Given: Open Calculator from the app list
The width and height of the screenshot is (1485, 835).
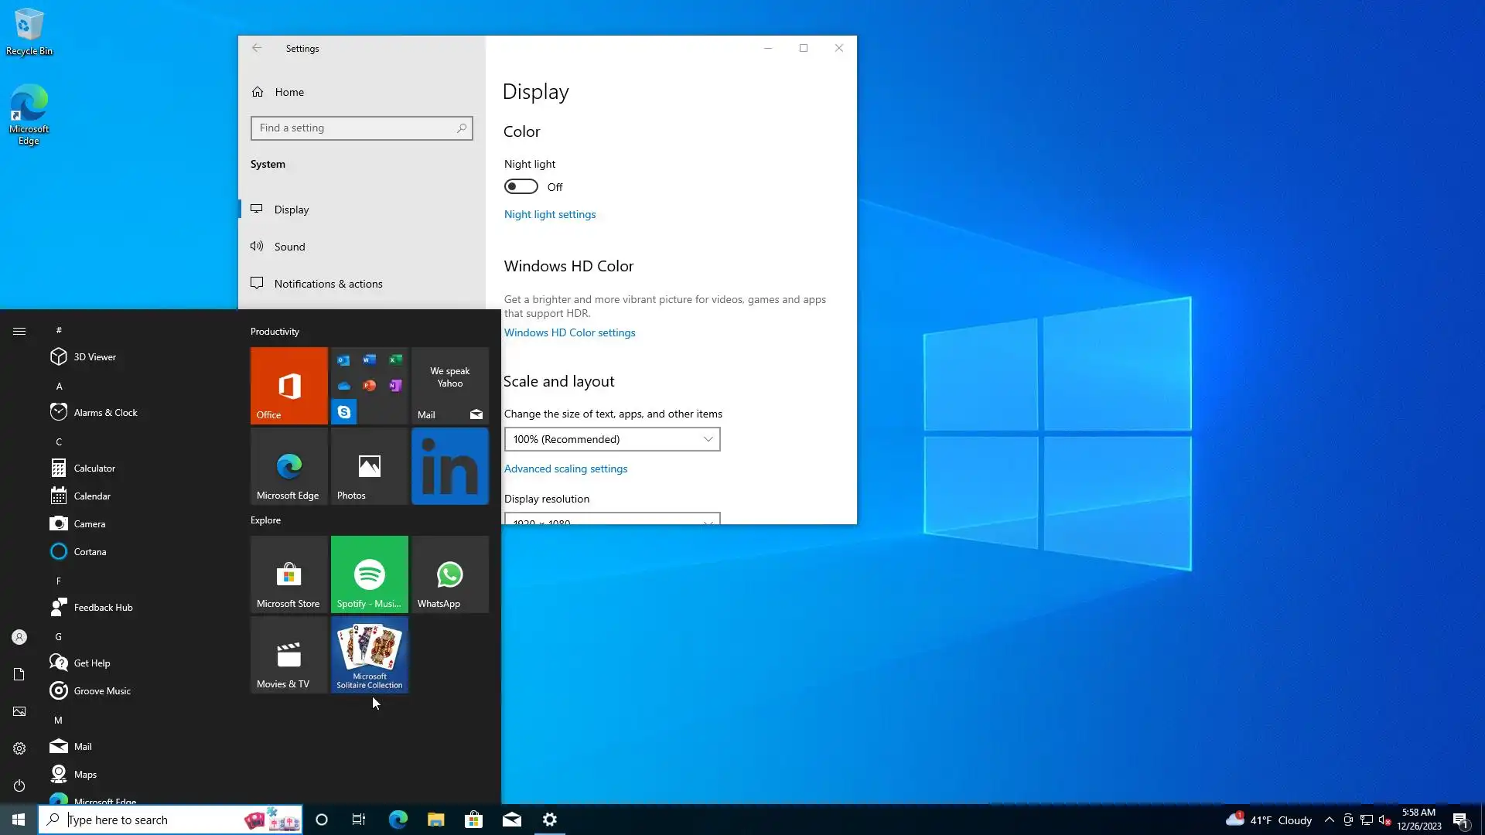Looking at the screenshot, I should click(94, 469).
